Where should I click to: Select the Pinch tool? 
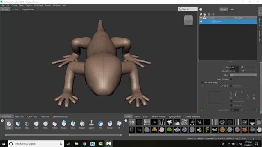point(45,124)
